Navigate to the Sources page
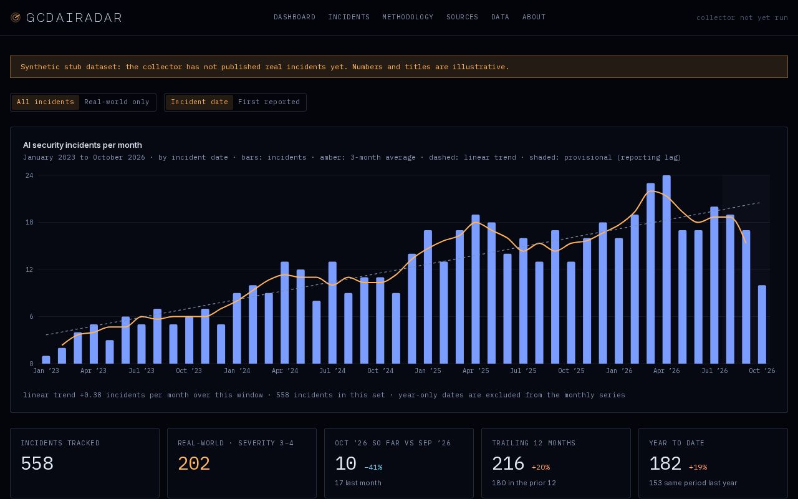This screenshot has width=798, height=499. point(463,17)
